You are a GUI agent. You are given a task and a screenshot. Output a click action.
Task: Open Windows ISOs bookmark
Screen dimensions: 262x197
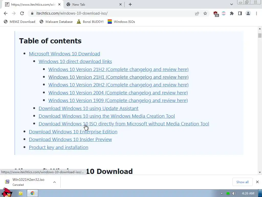click(x=121, y=22)
